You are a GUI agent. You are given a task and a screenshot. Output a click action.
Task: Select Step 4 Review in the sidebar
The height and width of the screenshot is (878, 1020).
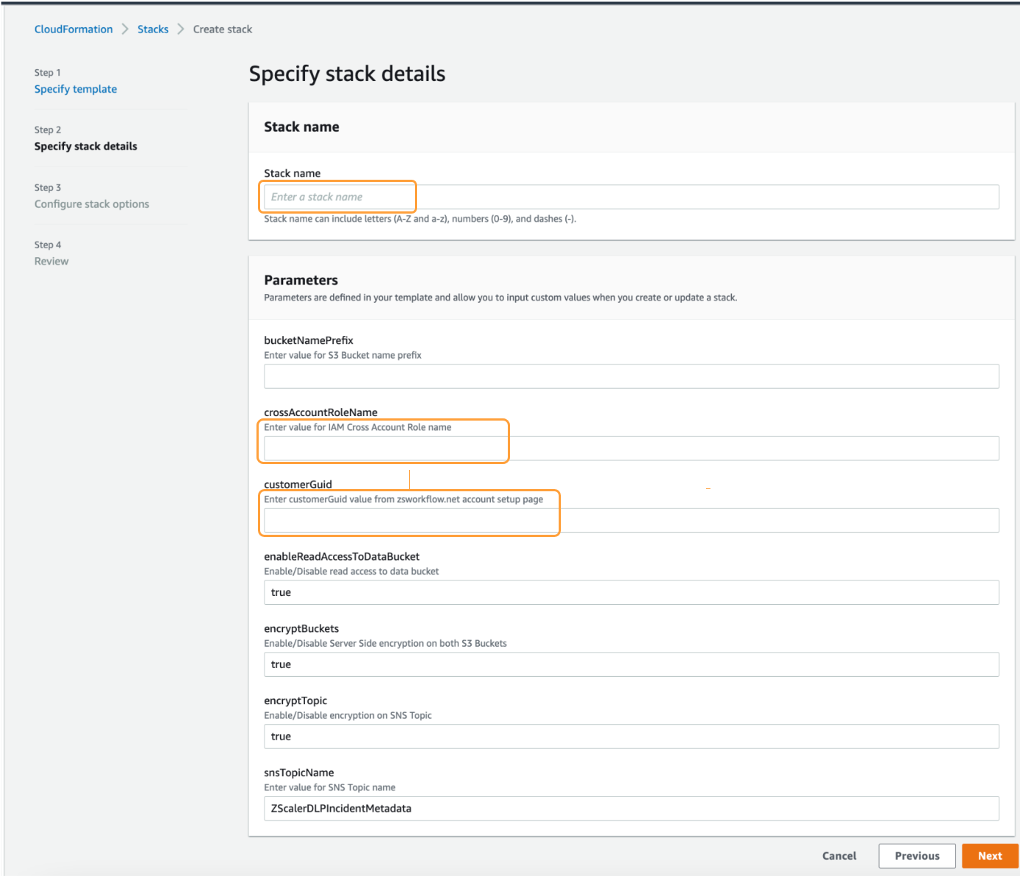click(x=51, y=261)
